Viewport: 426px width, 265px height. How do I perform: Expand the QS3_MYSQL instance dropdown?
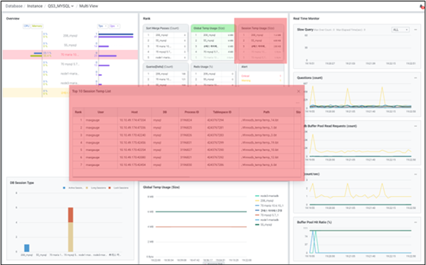[61, 6]
